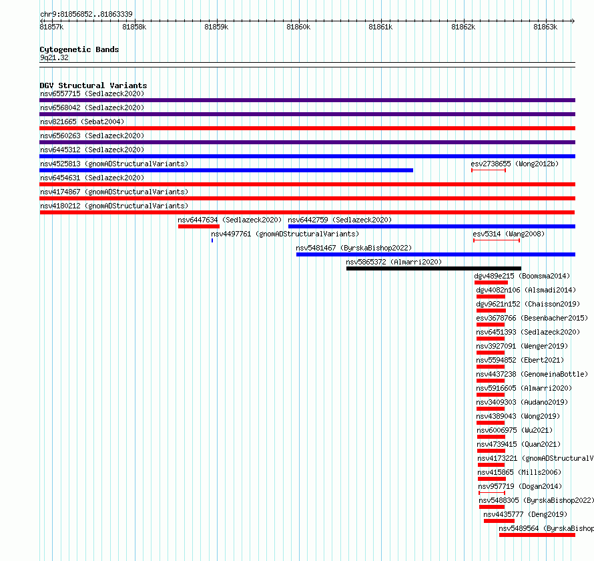Click nsv4437238 (GenomeinaBottle) label
The image size is (594, 561).
(532, 374)
